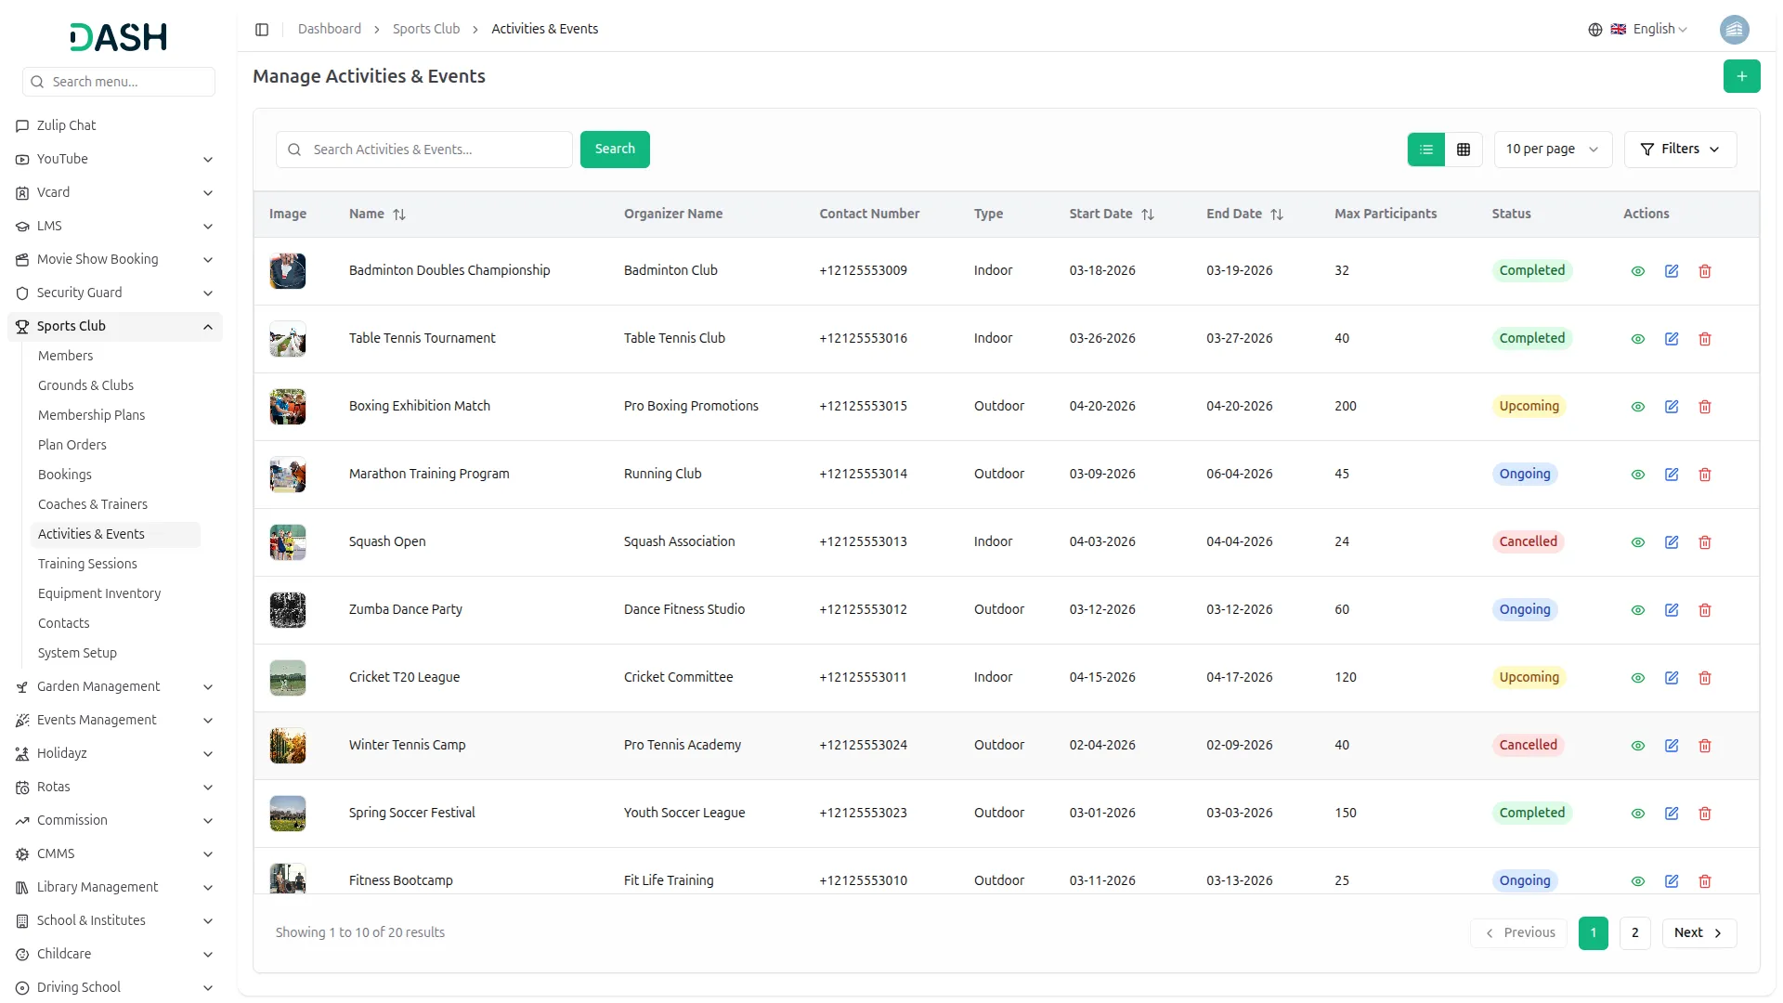Open Training Sessions in sidebar
The height and width of the screenshot is (1003, 1783).
click(x=87, y=564)
